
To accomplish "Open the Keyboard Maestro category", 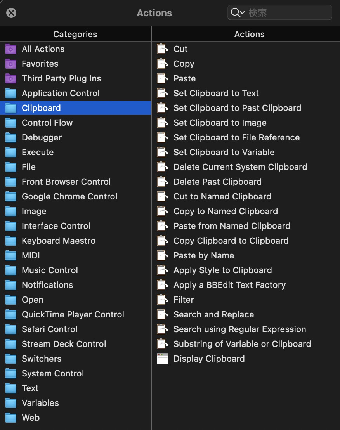I will [75, 241].
